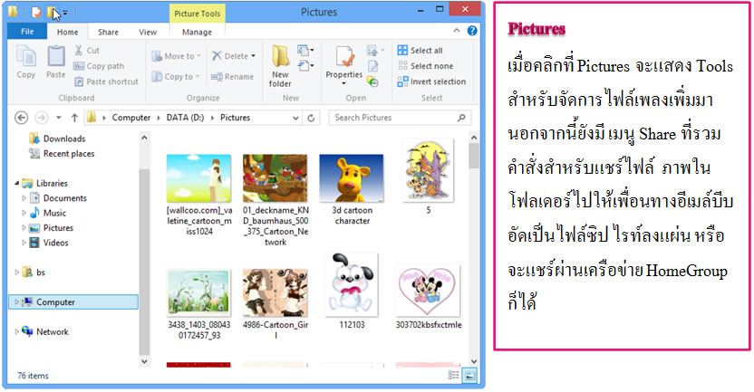
Task: Select the 112103 puppy image
Action: 352,284
